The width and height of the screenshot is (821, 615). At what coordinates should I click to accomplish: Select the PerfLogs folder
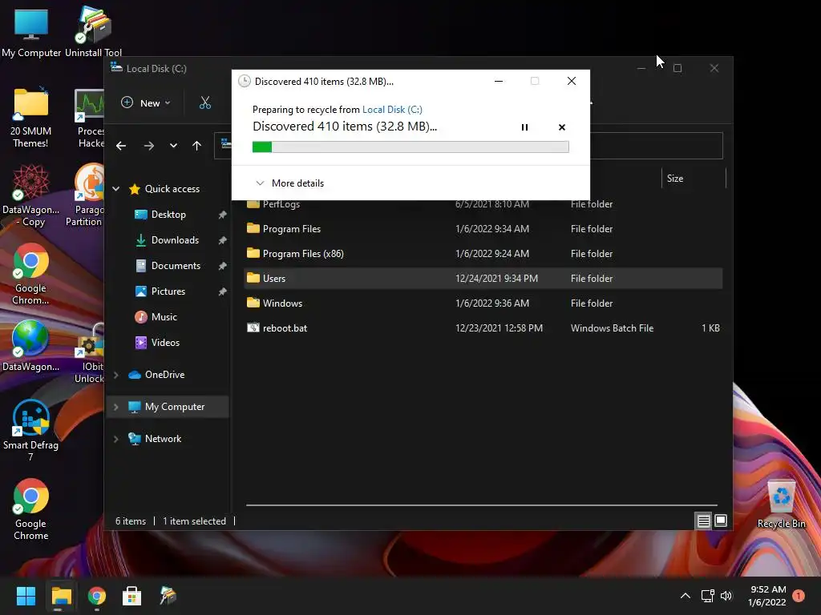pyautogui.click(x=281, y=204)
